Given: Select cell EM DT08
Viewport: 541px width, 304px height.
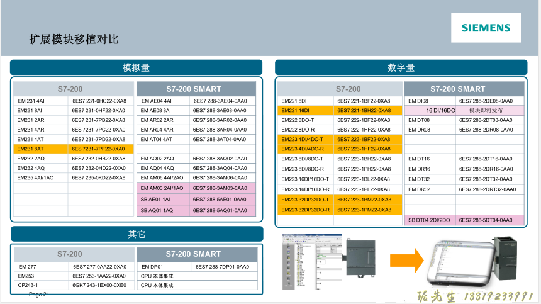Looking at the screenshot, I should [430, 120].
